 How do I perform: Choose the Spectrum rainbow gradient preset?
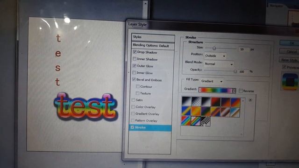[186, 120]
